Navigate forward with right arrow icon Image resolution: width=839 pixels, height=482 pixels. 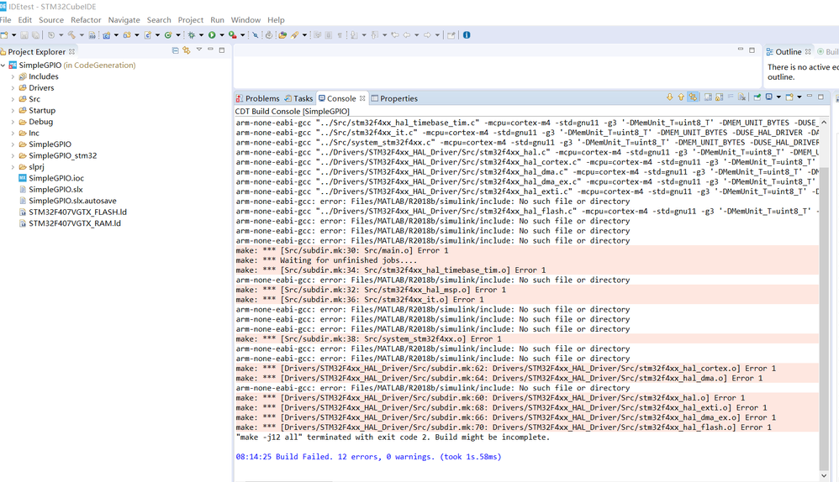[x=427, y=35]
